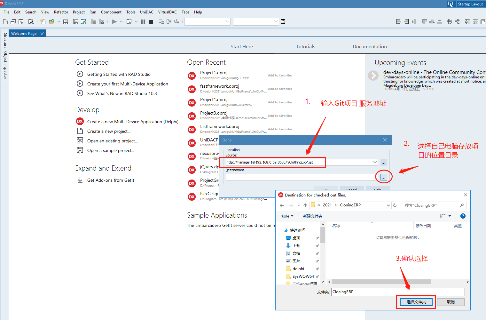
Task: Click the Stop square toolbar button
Action: pos(151,22)
